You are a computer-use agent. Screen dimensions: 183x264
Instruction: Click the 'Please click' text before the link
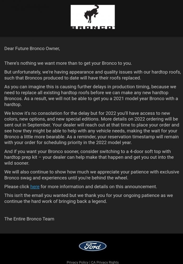coord(17,187)
